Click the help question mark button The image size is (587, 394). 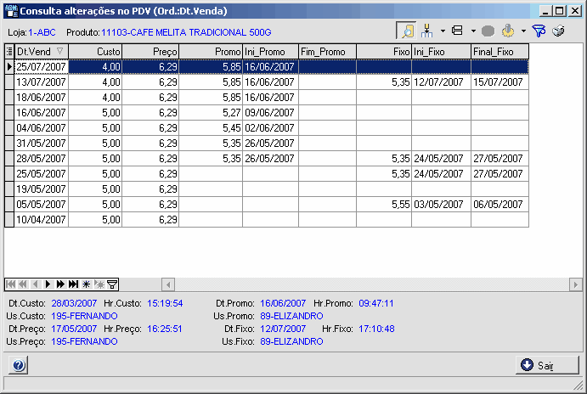click(19, 365)
